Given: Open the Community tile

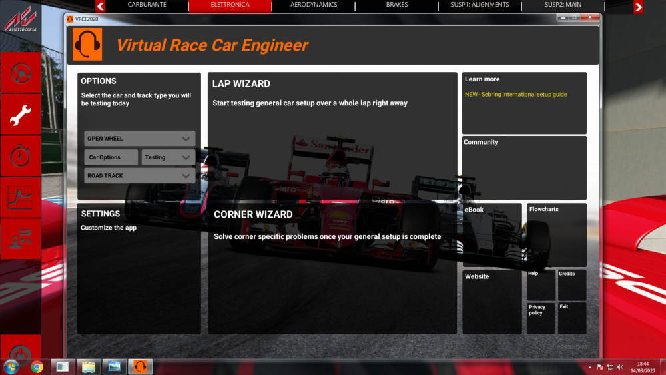Looking at the screenshot, I should (525, 168).
